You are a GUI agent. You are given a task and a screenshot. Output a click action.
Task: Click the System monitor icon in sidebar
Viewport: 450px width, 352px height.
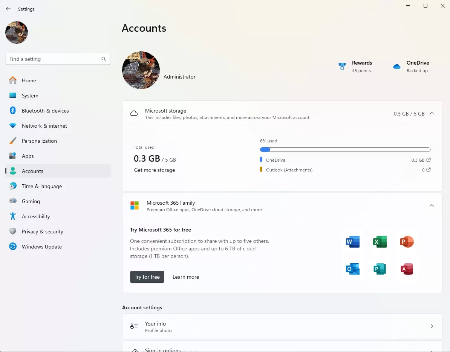click(x=13, y=96)
